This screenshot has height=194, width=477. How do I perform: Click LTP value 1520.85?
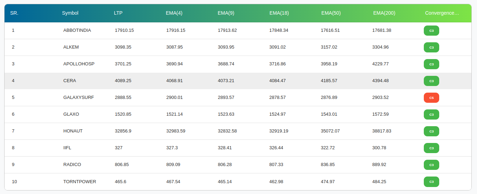123,114
